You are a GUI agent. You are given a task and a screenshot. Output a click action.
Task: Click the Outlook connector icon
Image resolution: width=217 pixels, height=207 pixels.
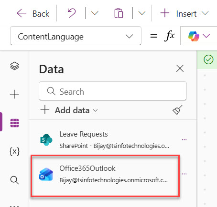(46, 174)
